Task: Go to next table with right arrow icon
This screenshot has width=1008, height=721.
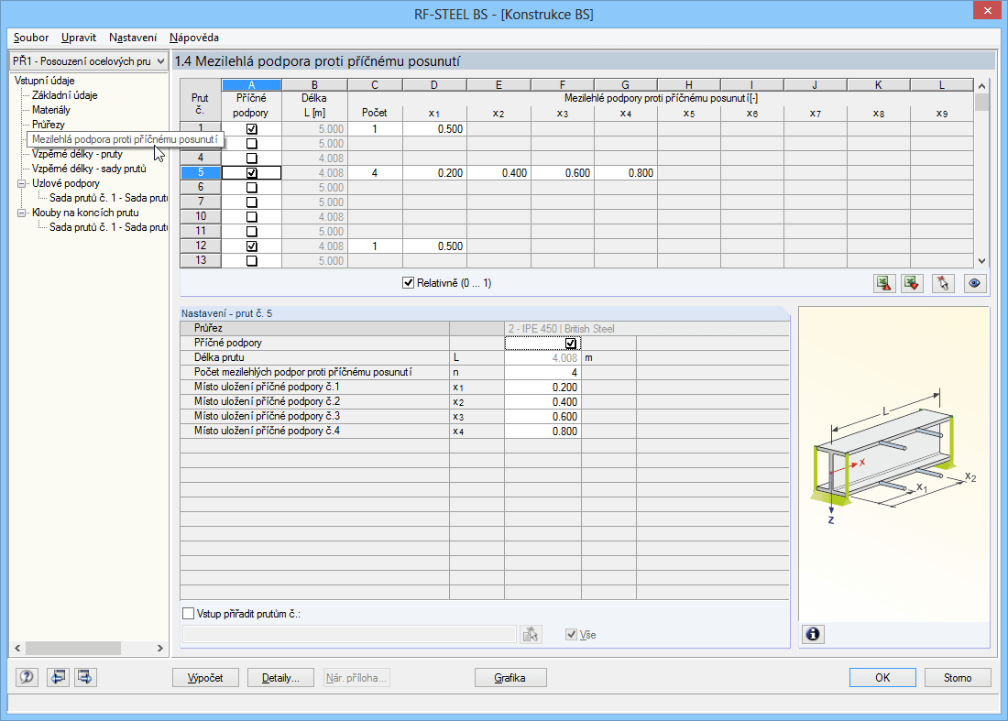Action: click(85, 677)
